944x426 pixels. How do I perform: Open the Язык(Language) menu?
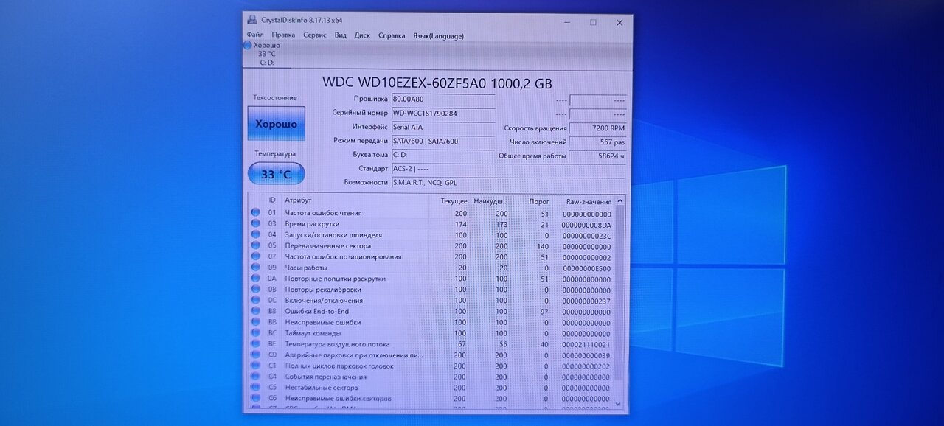(438, 35)
